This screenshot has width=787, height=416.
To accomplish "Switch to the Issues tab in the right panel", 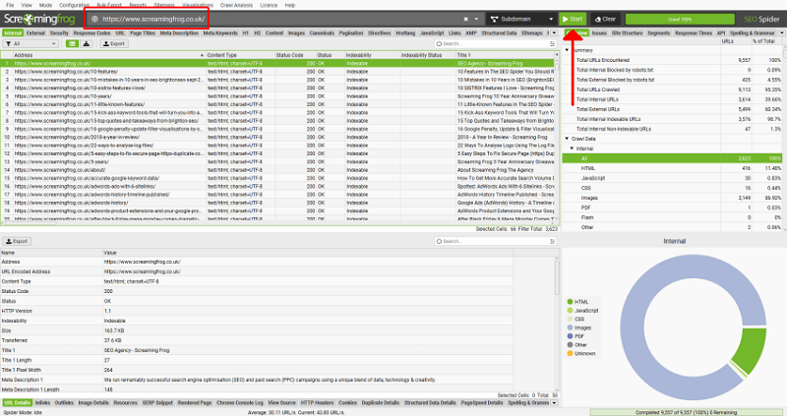I will coord(599,33).
